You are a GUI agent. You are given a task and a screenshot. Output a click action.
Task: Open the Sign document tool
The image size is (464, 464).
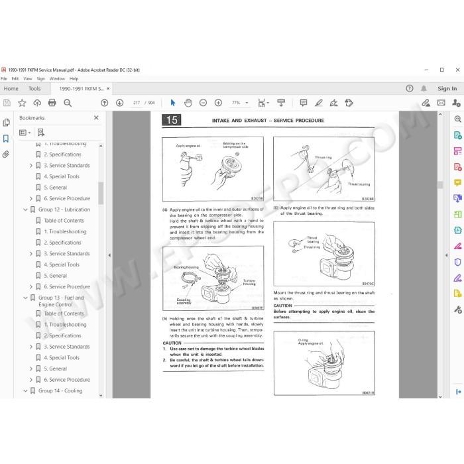(x=334, y=103)
